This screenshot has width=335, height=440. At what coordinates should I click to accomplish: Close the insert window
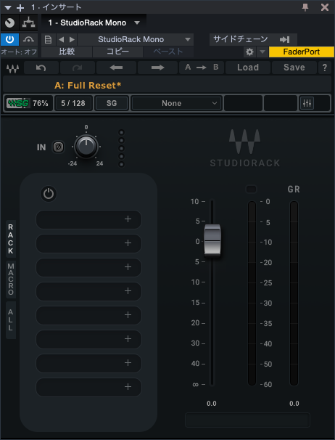tap(325, 7)
